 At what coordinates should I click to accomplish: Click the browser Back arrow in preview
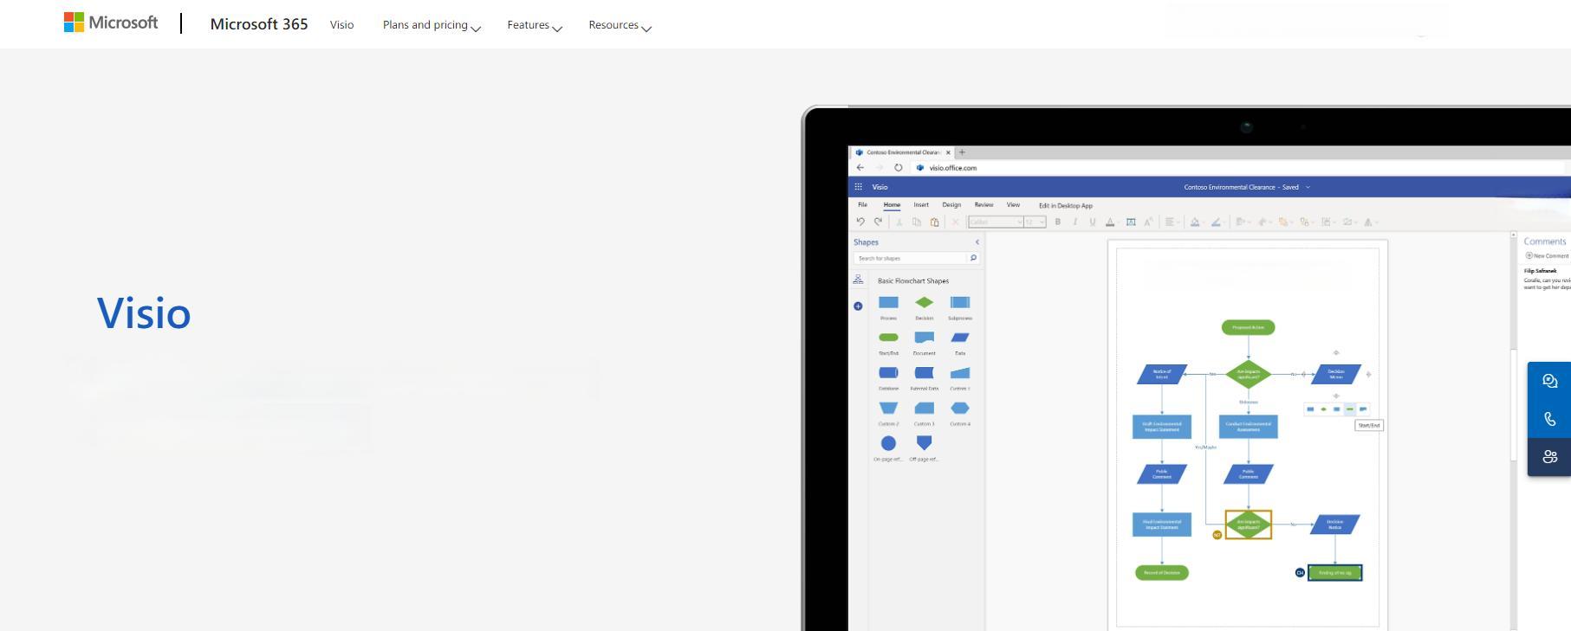tap(860, 168)
